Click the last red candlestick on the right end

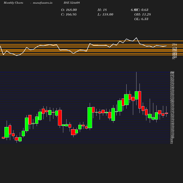166,113
